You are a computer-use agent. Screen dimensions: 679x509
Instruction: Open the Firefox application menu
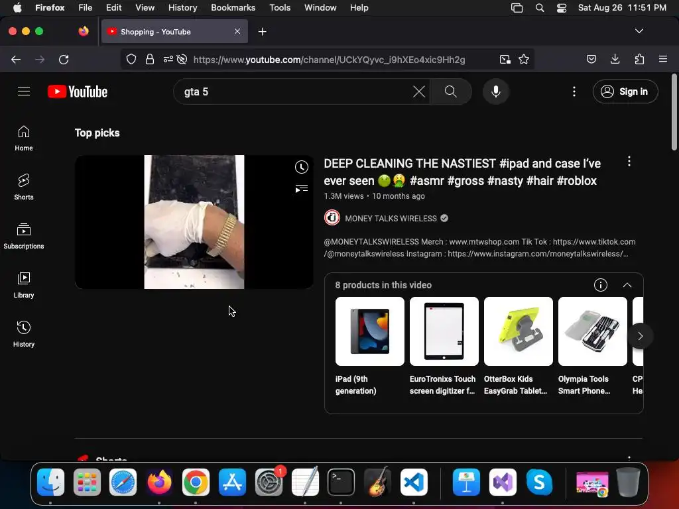click(663, 59)
